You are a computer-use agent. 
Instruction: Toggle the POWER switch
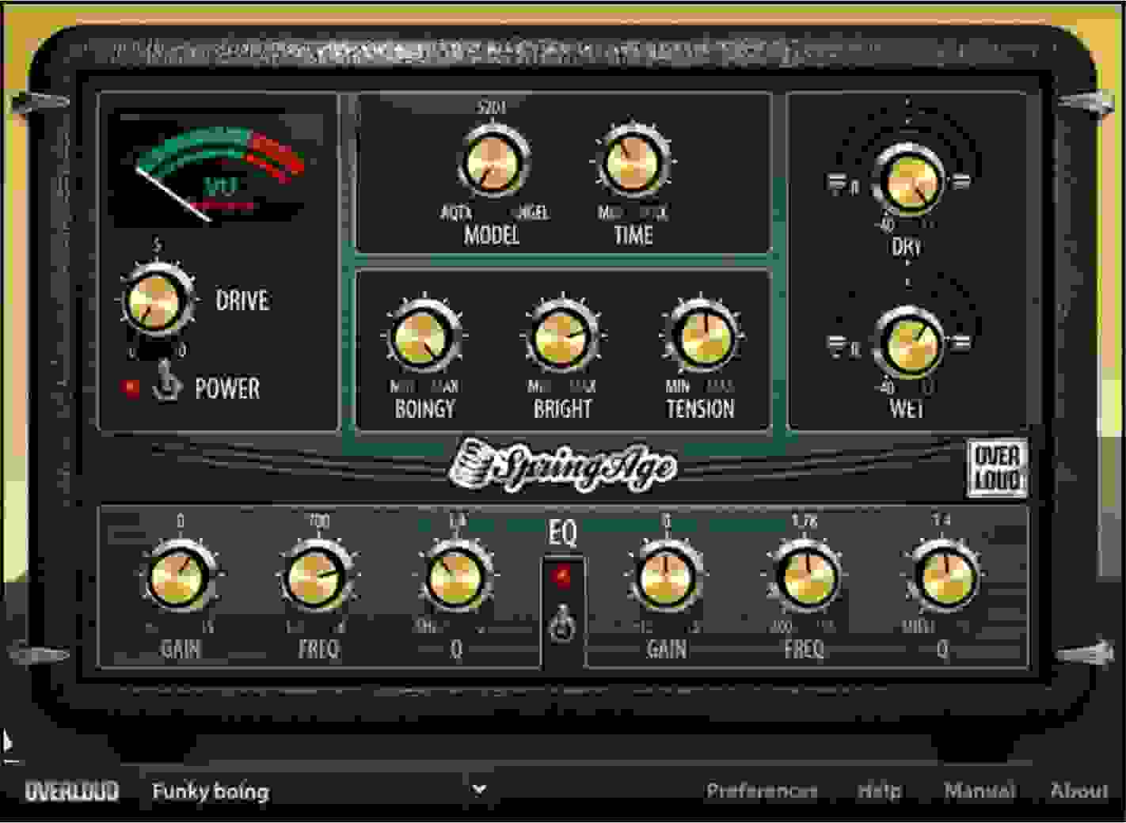click(165, 385)
